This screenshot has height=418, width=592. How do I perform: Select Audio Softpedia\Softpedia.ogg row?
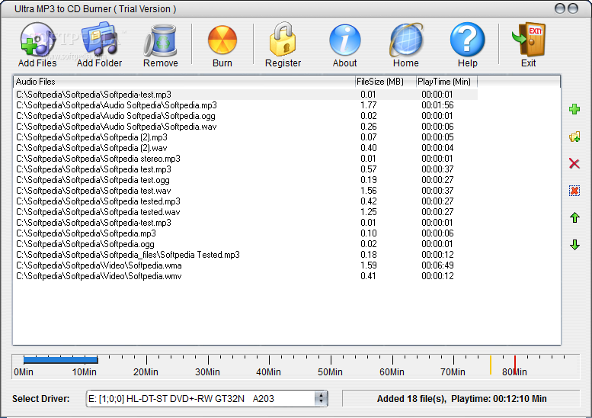[x=246, y=116]
